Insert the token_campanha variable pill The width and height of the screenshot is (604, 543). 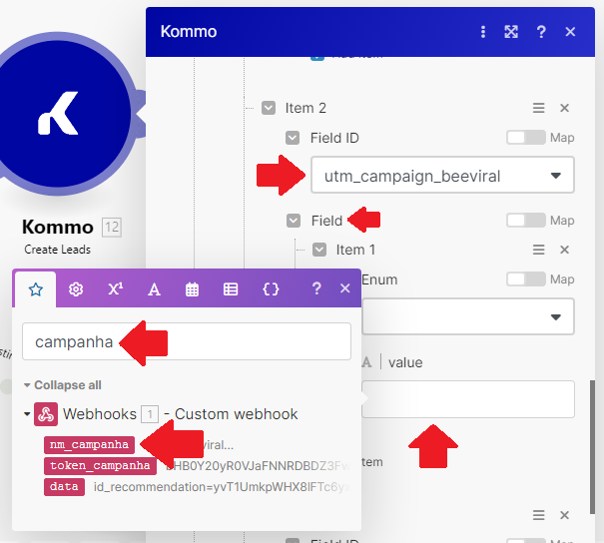(x=100, y=466)
